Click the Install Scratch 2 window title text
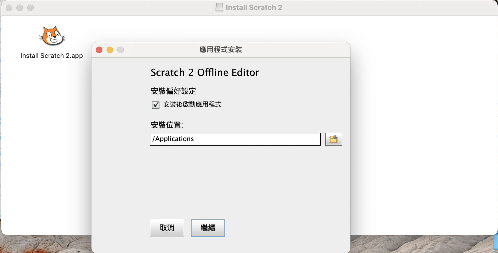The width and height of the screenshot is (498, 253). pyautogui.click(x=254, y=8)
